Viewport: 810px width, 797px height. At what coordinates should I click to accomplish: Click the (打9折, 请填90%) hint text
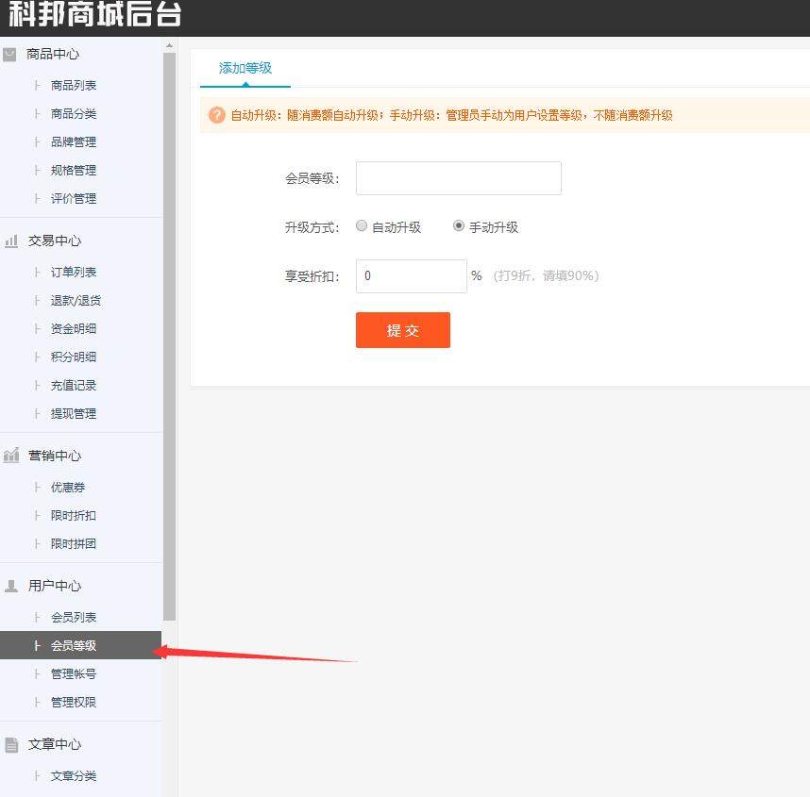546,276
